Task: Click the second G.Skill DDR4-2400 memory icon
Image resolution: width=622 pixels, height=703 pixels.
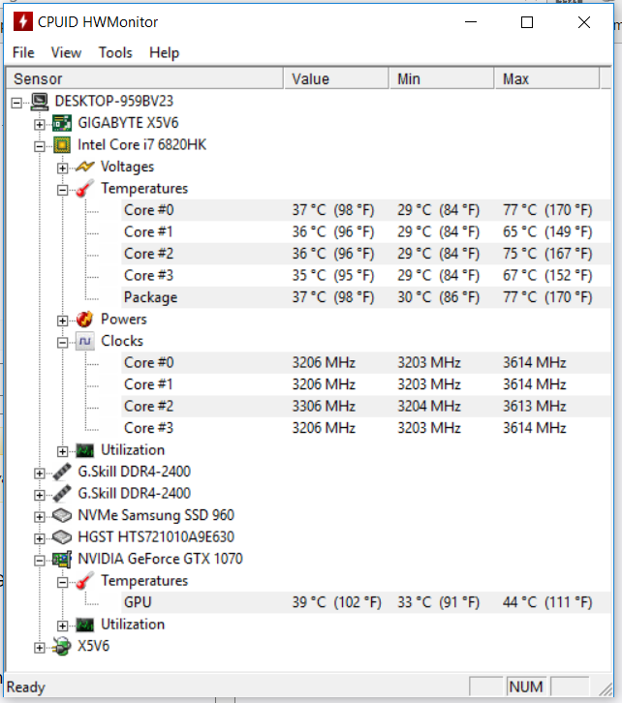Action: pos(62,494)
